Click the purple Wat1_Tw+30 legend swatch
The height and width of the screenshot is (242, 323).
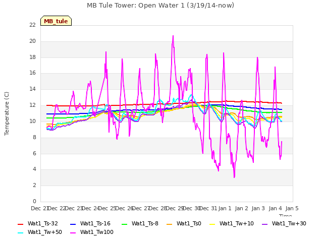click(x=264, y=224)
